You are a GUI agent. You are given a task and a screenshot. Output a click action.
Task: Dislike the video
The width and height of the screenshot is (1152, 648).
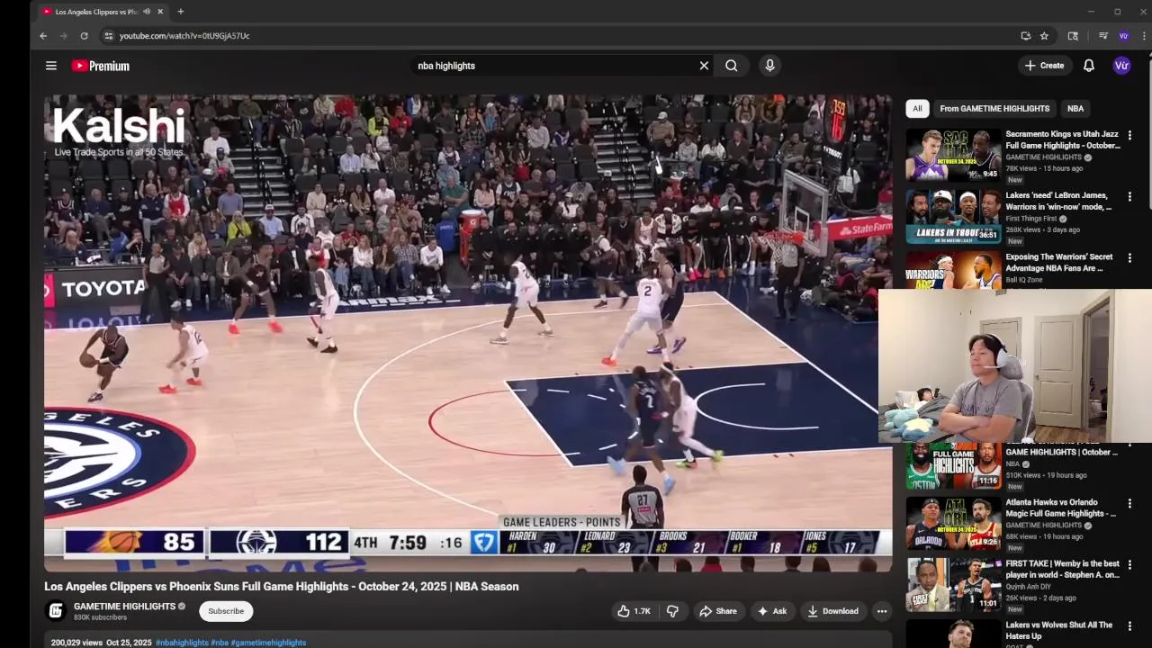tap(672, 611)
